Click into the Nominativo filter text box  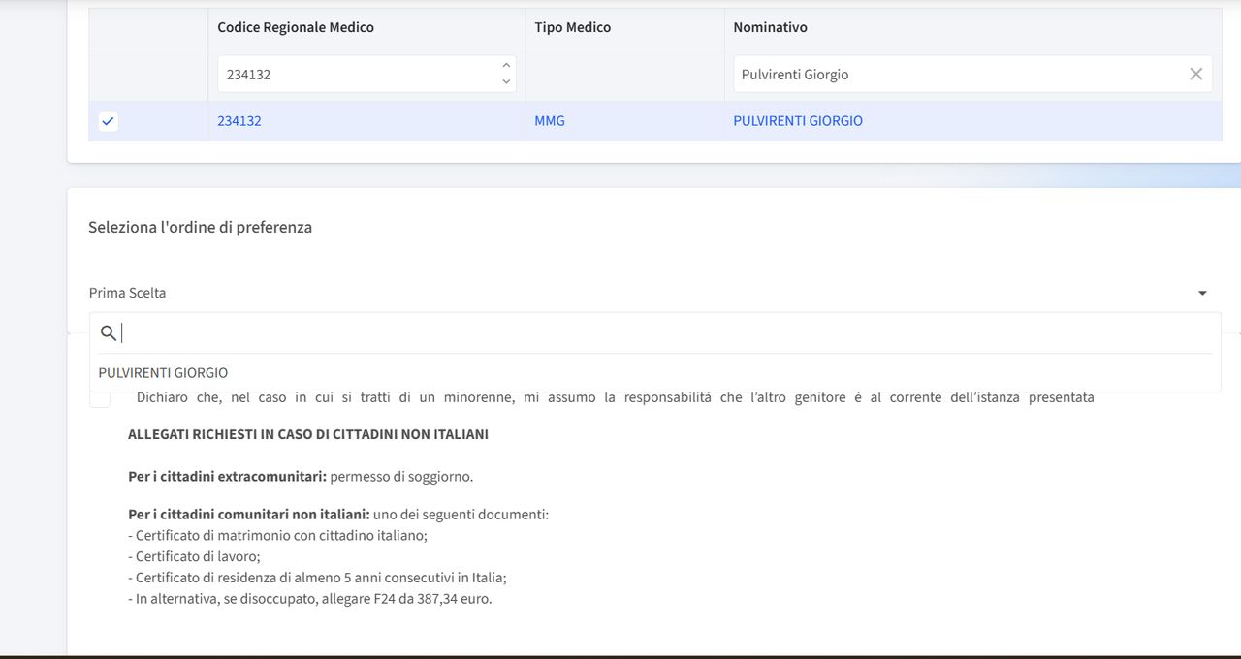(955, 75)
